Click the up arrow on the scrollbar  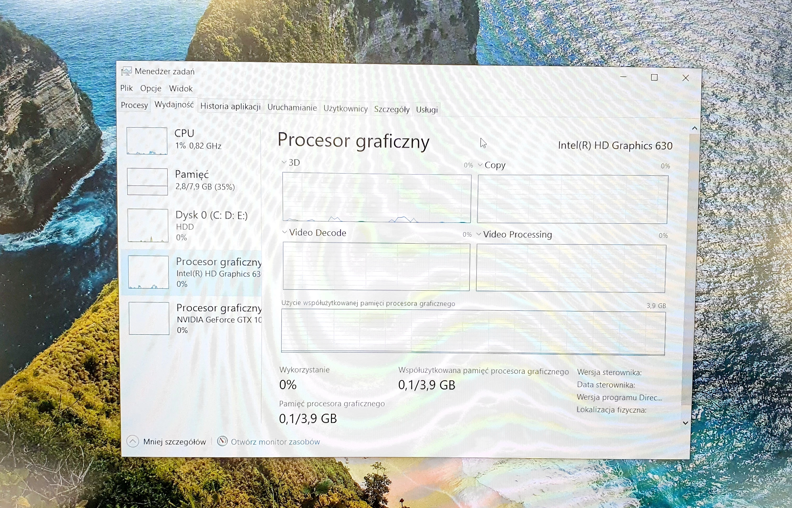click(695, 128)
